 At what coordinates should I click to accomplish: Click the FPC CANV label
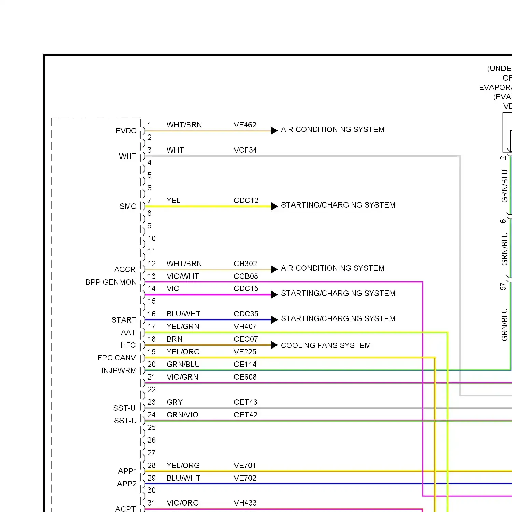[x=117, y=358]
